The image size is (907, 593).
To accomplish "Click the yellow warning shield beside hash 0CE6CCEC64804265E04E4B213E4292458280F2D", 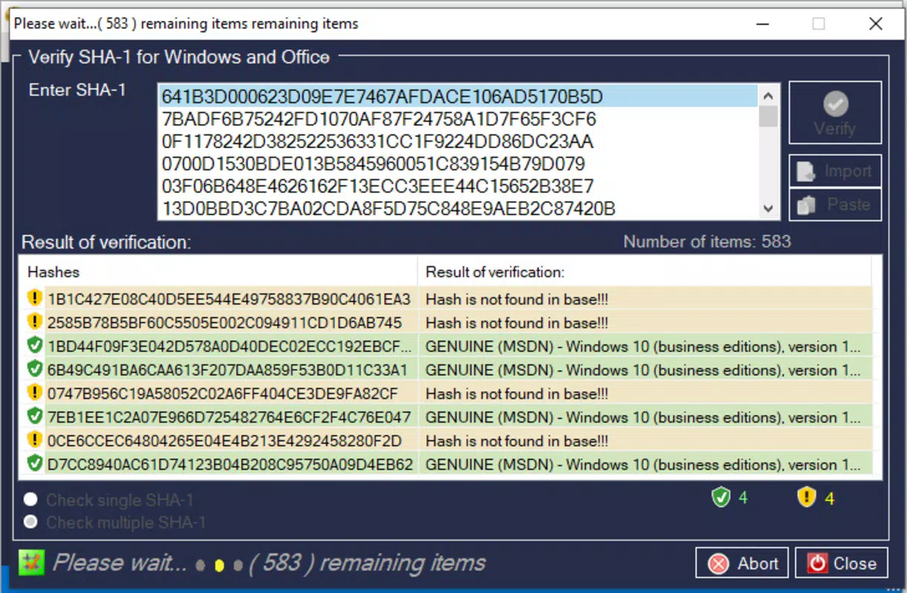I will coord(34,440).
